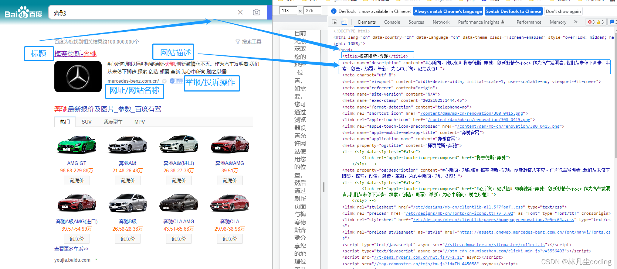Screen dimensions: 617x269
Task: Click the 奔驰CLA AMG dark car image
Action: pyautogui.click(x=179, y=203)
